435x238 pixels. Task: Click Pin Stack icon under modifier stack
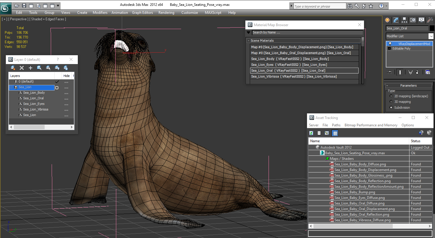390,72
